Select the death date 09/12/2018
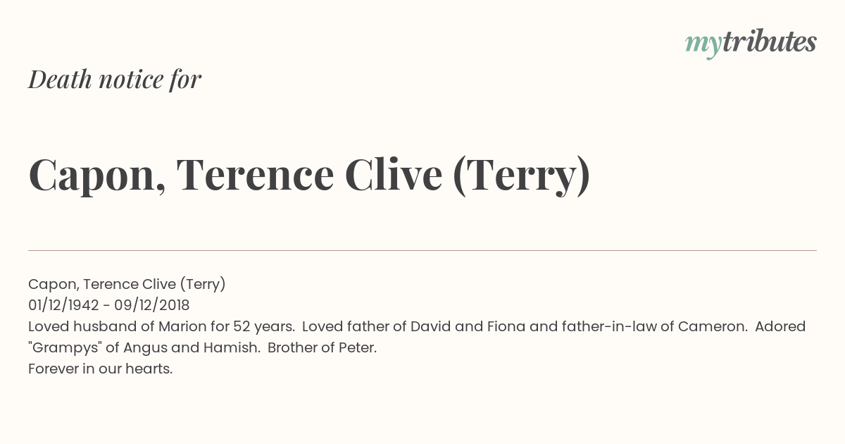The width and height of the screenshot is (845, 444). [x=151, y=305]
